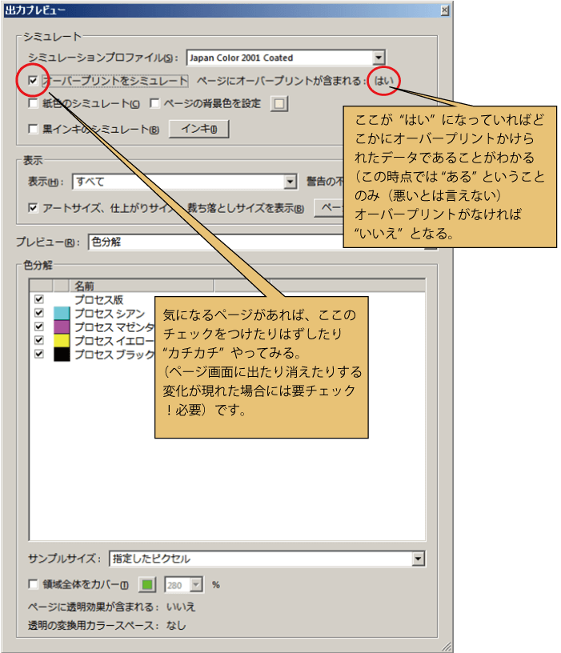Image resolution: width=561 pixels, height=653 pixels.
Task: Open the シミュレーションプロファイル dropdown
Action: (379, 58)
